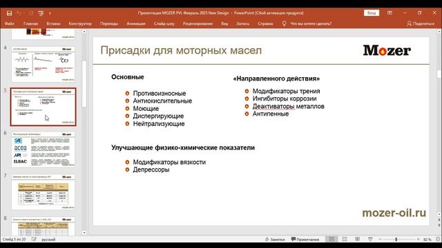The width and height of the screenshot is (442, 248).
Task: Switch to the Главная tab
Action: (x=30, y=23)
